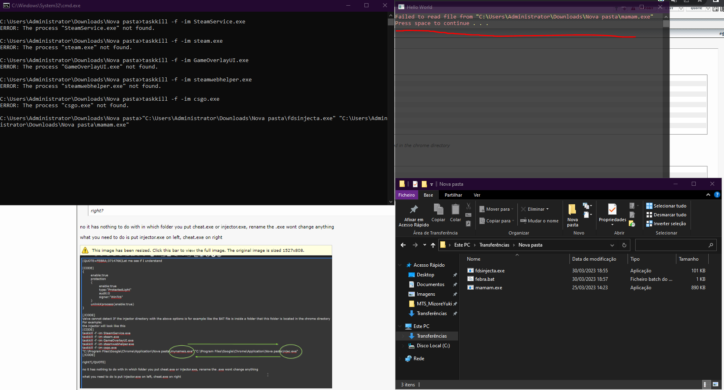Expand Disco Local (C:) tree node
This screenshot has height=390, width=724.
click(x=403, y=346)
